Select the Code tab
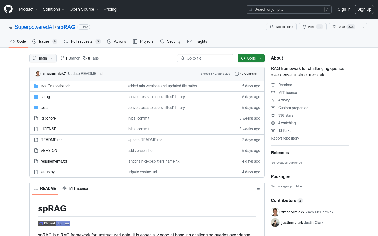Image resolution: width=378 pixels, height=236 pixels. point(18,41)
